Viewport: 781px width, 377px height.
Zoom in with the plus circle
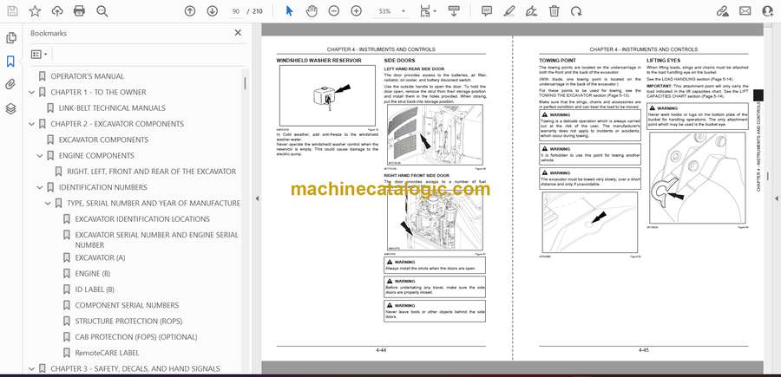356,11
